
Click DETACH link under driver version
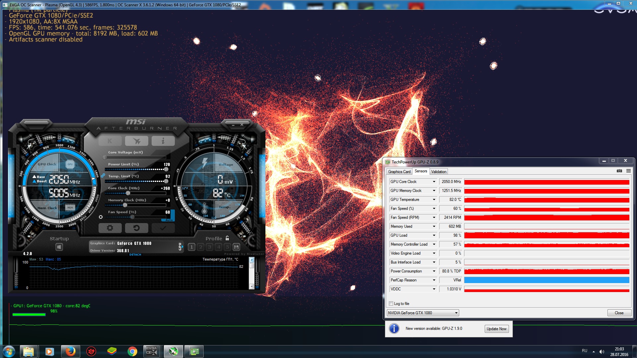[x=135, y=255]
